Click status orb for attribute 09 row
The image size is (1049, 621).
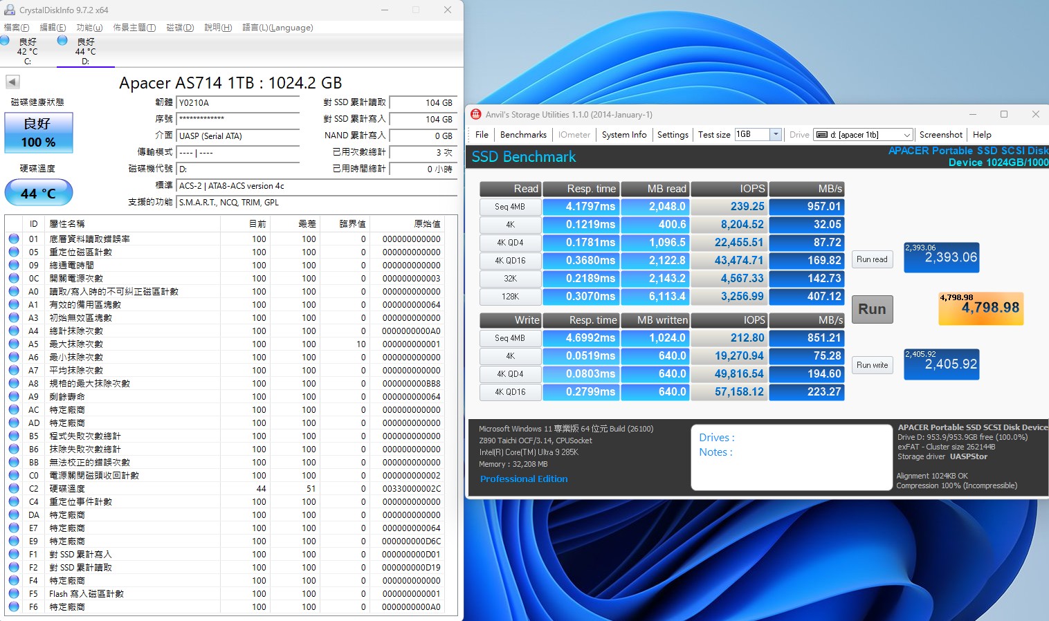14,265
